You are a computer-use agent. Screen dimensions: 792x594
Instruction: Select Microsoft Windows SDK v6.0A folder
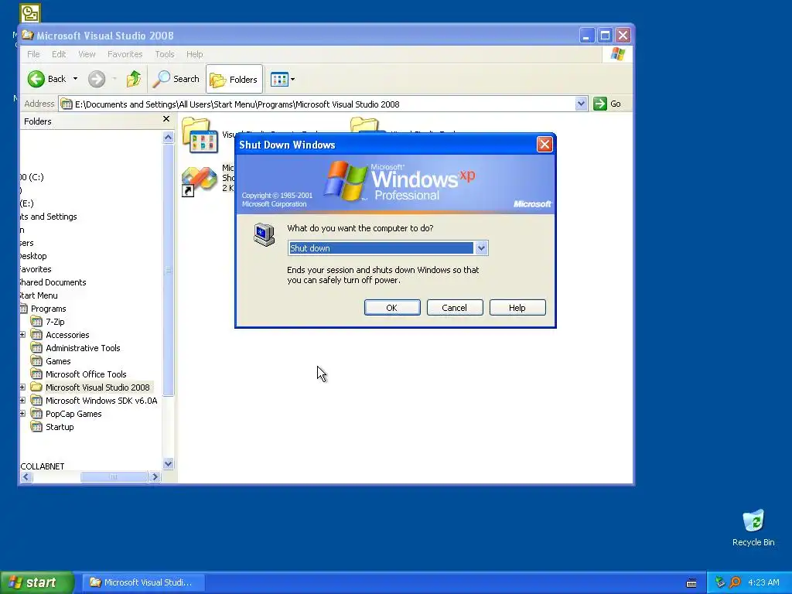coord(101,401)
